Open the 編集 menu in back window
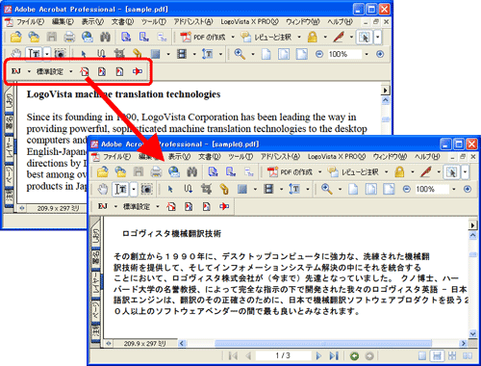Image resolution: width=481 pixels, height=366 pixels. (63, 22)
